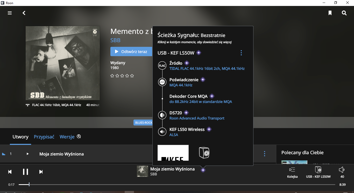
Task: Click the speaker device image beside KEF logo
Action: [x=204, y=152]
